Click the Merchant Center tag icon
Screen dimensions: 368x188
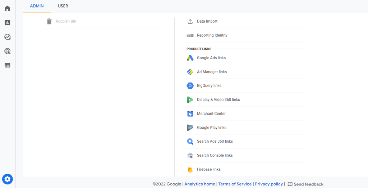point(190,114)
